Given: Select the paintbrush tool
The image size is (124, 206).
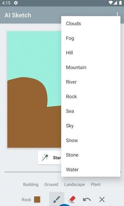Looking at the screenshot, I should click(x=57, y=200).
